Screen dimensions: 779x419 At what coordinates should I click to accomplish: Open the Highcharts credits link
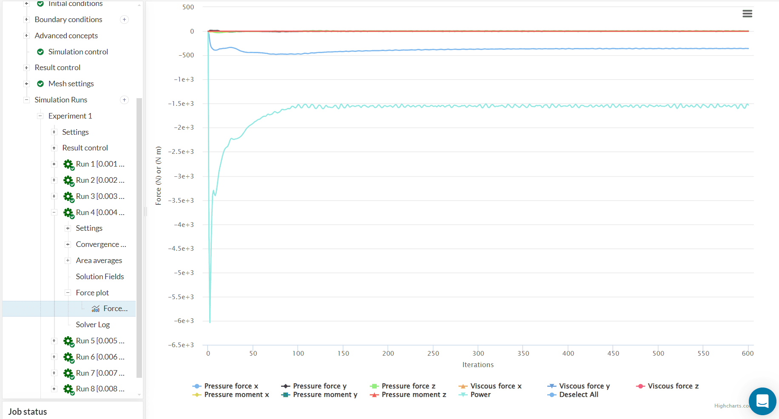click(x=731, y=406)
